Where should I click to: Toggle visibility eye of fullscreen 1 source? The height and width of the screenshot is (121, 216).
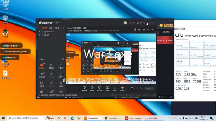[39, 35]
